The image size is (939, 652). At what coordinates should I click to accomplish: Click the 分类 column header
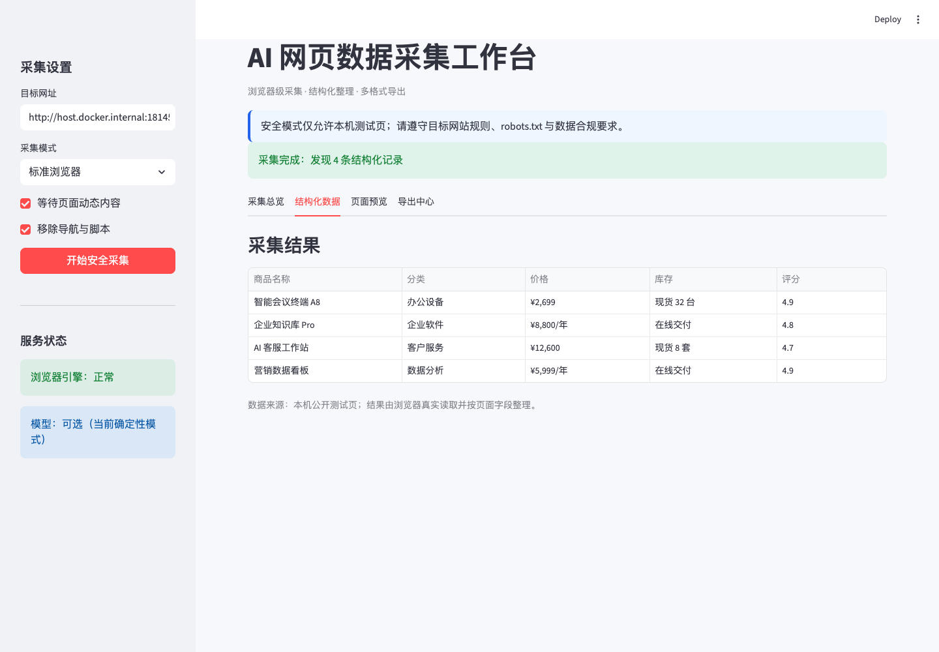(464, 279)
